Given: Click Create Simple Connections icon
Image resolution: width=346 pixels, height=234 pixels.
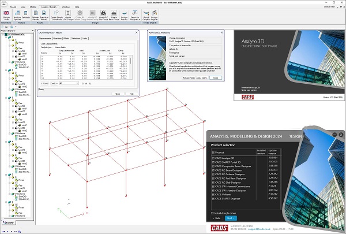Looking at the screenshot, I should (57, 13).
